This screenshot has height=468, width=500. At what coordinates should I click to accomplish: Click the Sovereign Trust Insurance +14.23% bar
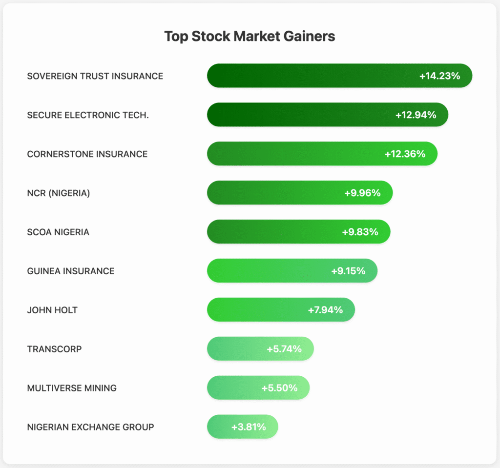[340, 76]
